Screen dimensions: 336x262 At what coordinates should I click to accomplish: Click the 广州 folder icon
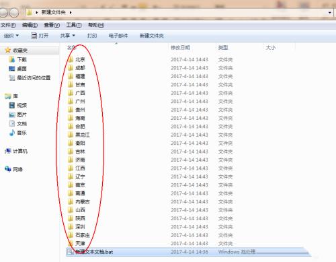click(71, 101)
